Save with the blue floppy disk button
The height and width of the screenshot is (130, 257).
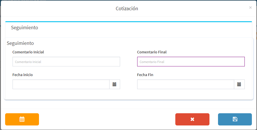click(235, 119)
